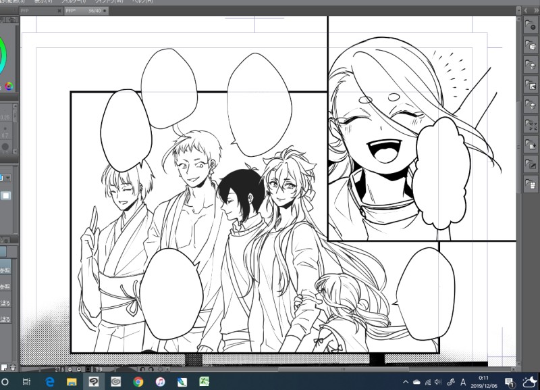Rotate canvas left with the counterclockwise arrow
The width and height of the screenshot is (540, 390).
coord(142,369)
